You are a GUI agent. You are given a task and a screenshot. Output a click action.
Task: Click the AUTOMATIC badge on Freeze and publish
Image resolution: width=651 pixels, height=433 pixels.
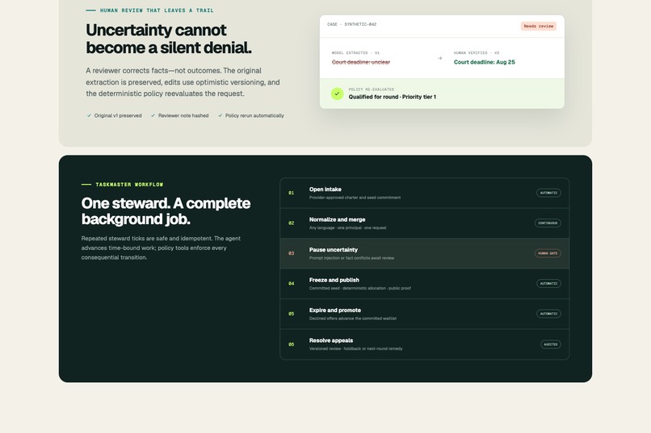pos(548,284)
